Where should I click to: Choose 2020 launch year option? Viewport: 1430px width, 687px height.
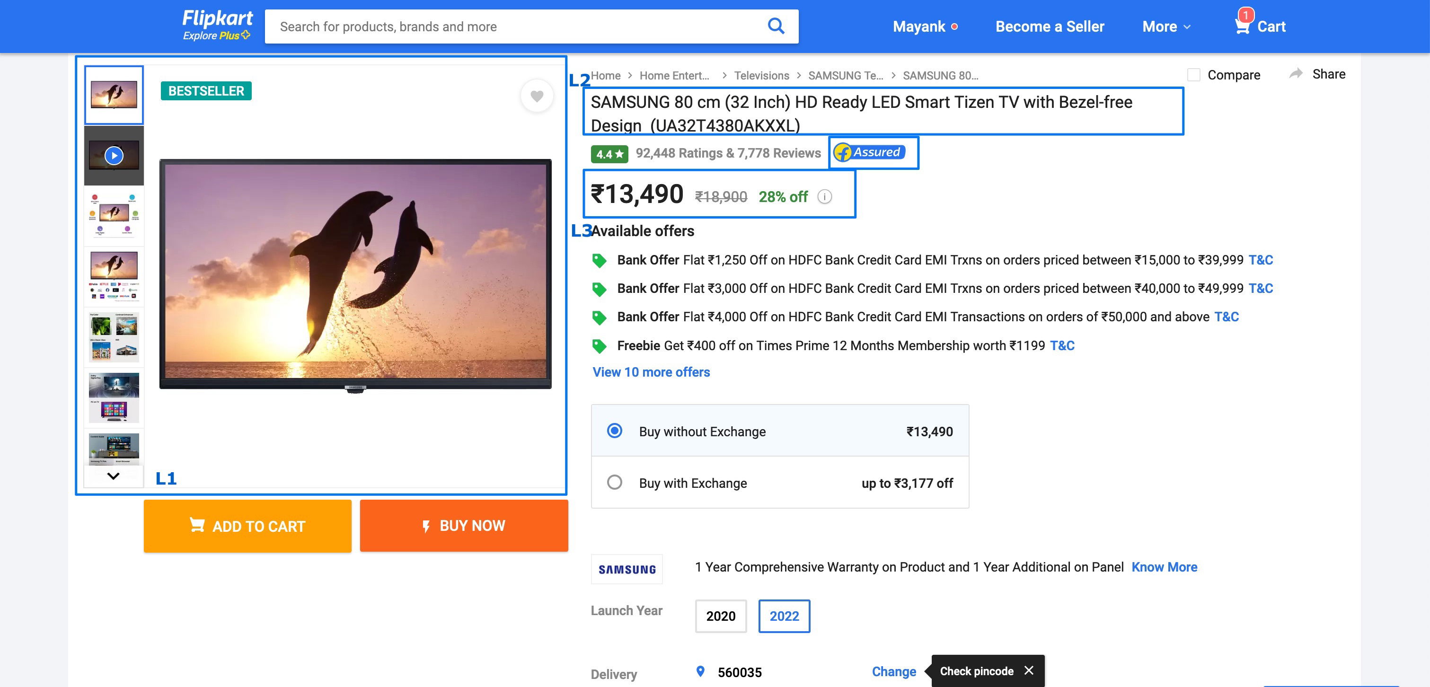click(x=721, y=616)
